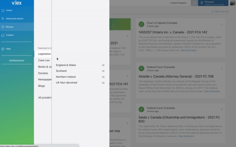The image size is (236, 147).
Task: Select Newspapers category
Action: point(45,79)
